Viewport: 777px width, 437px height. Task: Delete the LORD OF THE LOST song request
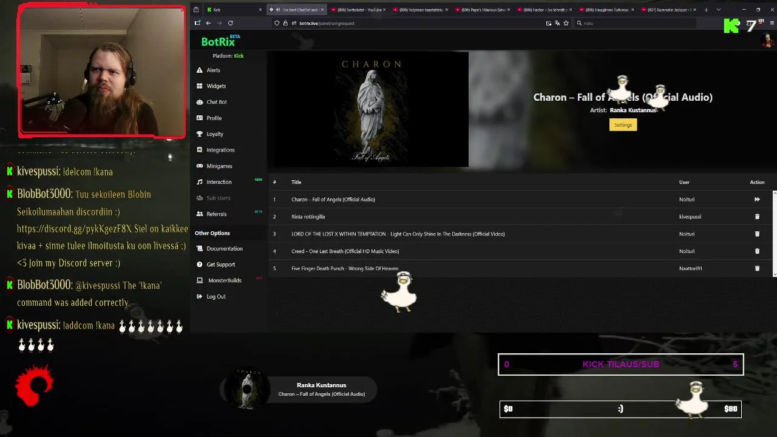tap(757, 234)
